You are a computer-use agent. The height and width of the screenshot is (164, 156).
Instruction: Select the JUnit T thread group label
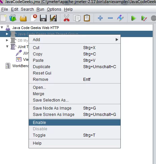click(x=23, y=47)
